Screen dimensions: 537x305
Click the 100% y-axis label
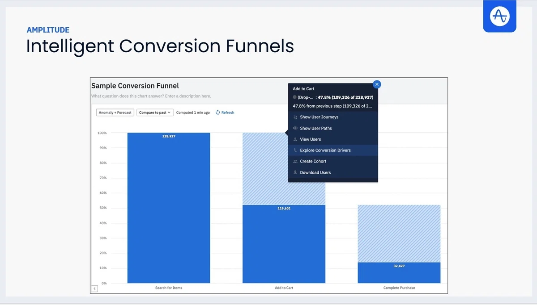point(102,133)
